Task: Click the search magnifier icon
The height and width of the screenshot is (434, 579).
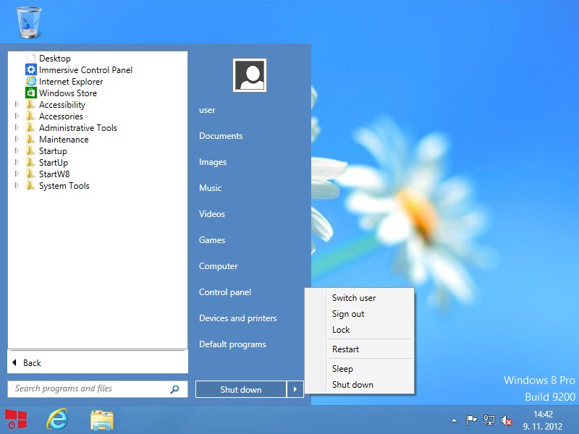Action: (x=174, y=389)
